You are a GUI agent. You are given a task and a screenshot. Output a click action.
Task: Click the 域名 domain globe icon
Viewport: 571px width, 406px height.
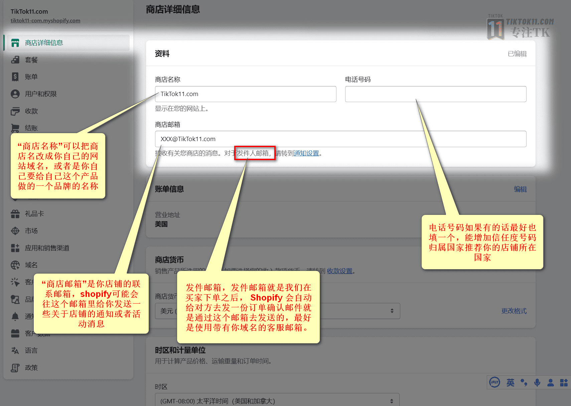pos(15,265)
